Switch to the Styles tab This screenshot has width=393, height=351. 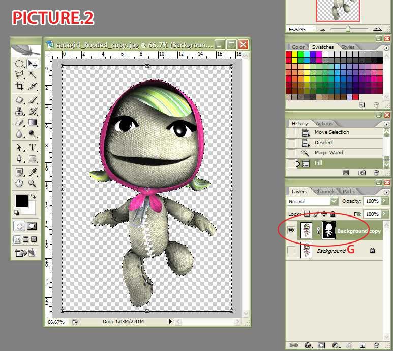pyautogui.click(x=348, y=47)
